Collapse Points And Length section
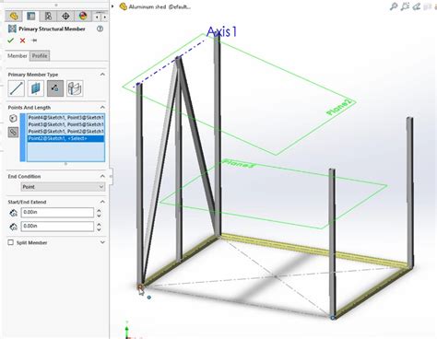 pyautogui.click(x=102, y=107)
